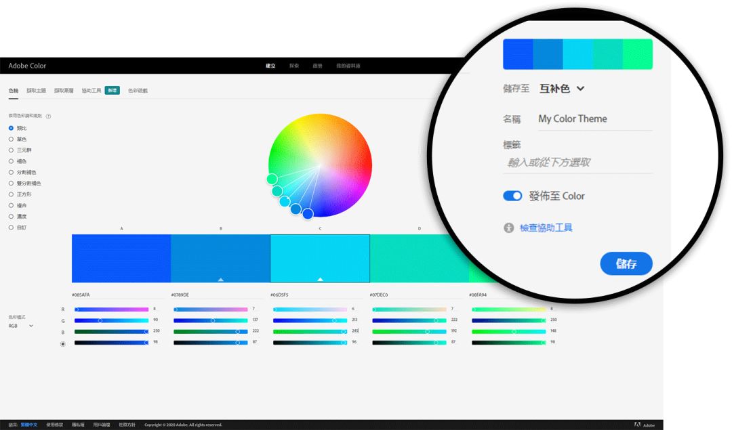Open the 繁體中文 language selector in footer

click(30, 425)
